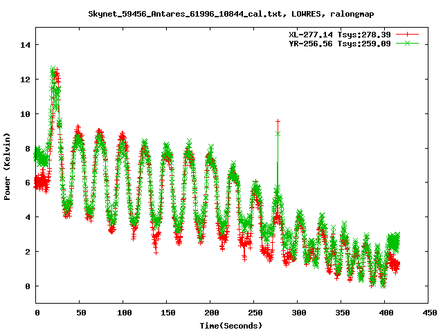
Task: Click y-axis tick label 14
Action: pos(25,45)
